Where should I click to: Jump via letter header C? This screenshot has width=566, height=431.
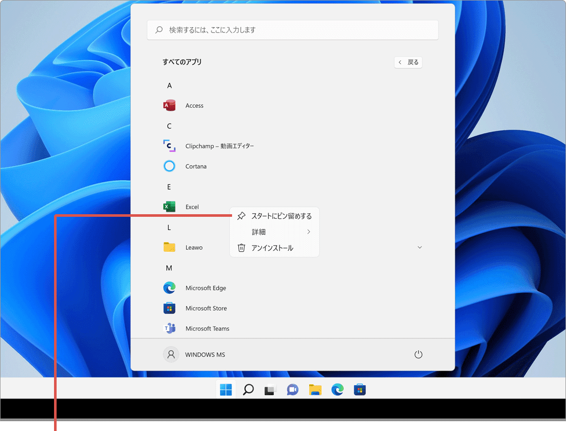coord(169,126)
